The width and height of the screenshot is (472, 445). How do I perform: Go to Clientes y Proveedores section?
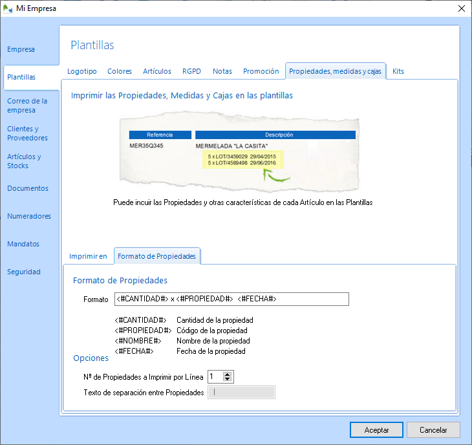[27, 133]
